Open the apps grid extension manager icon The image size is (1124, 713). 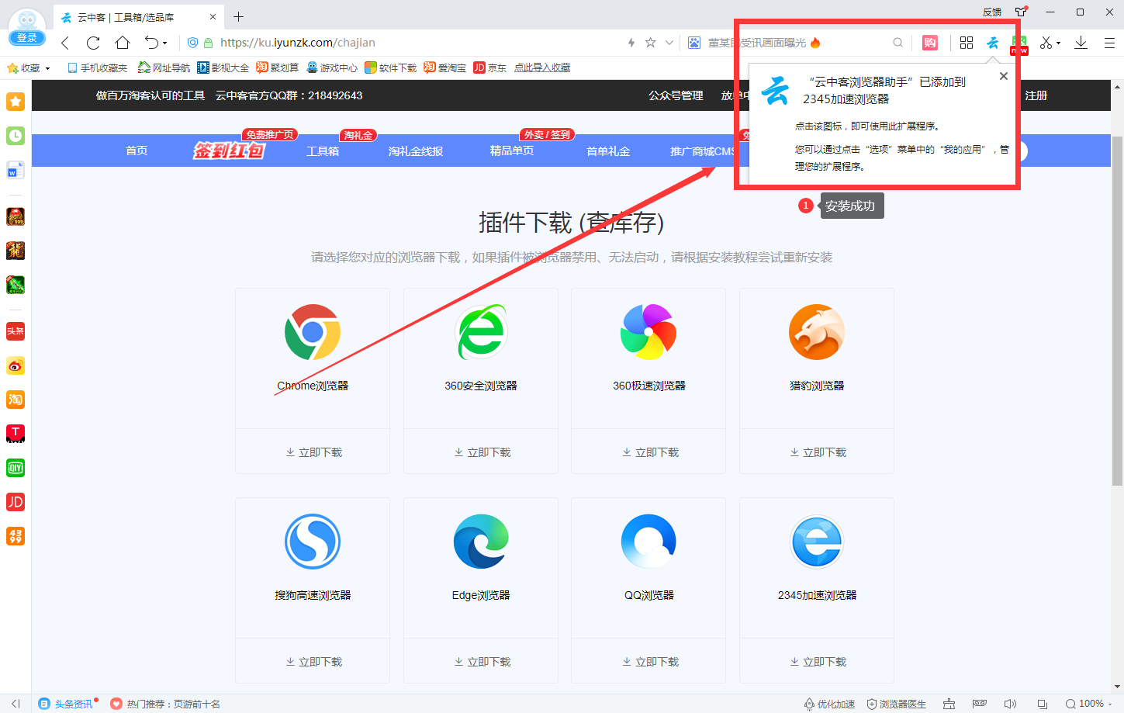click(967, 43)
